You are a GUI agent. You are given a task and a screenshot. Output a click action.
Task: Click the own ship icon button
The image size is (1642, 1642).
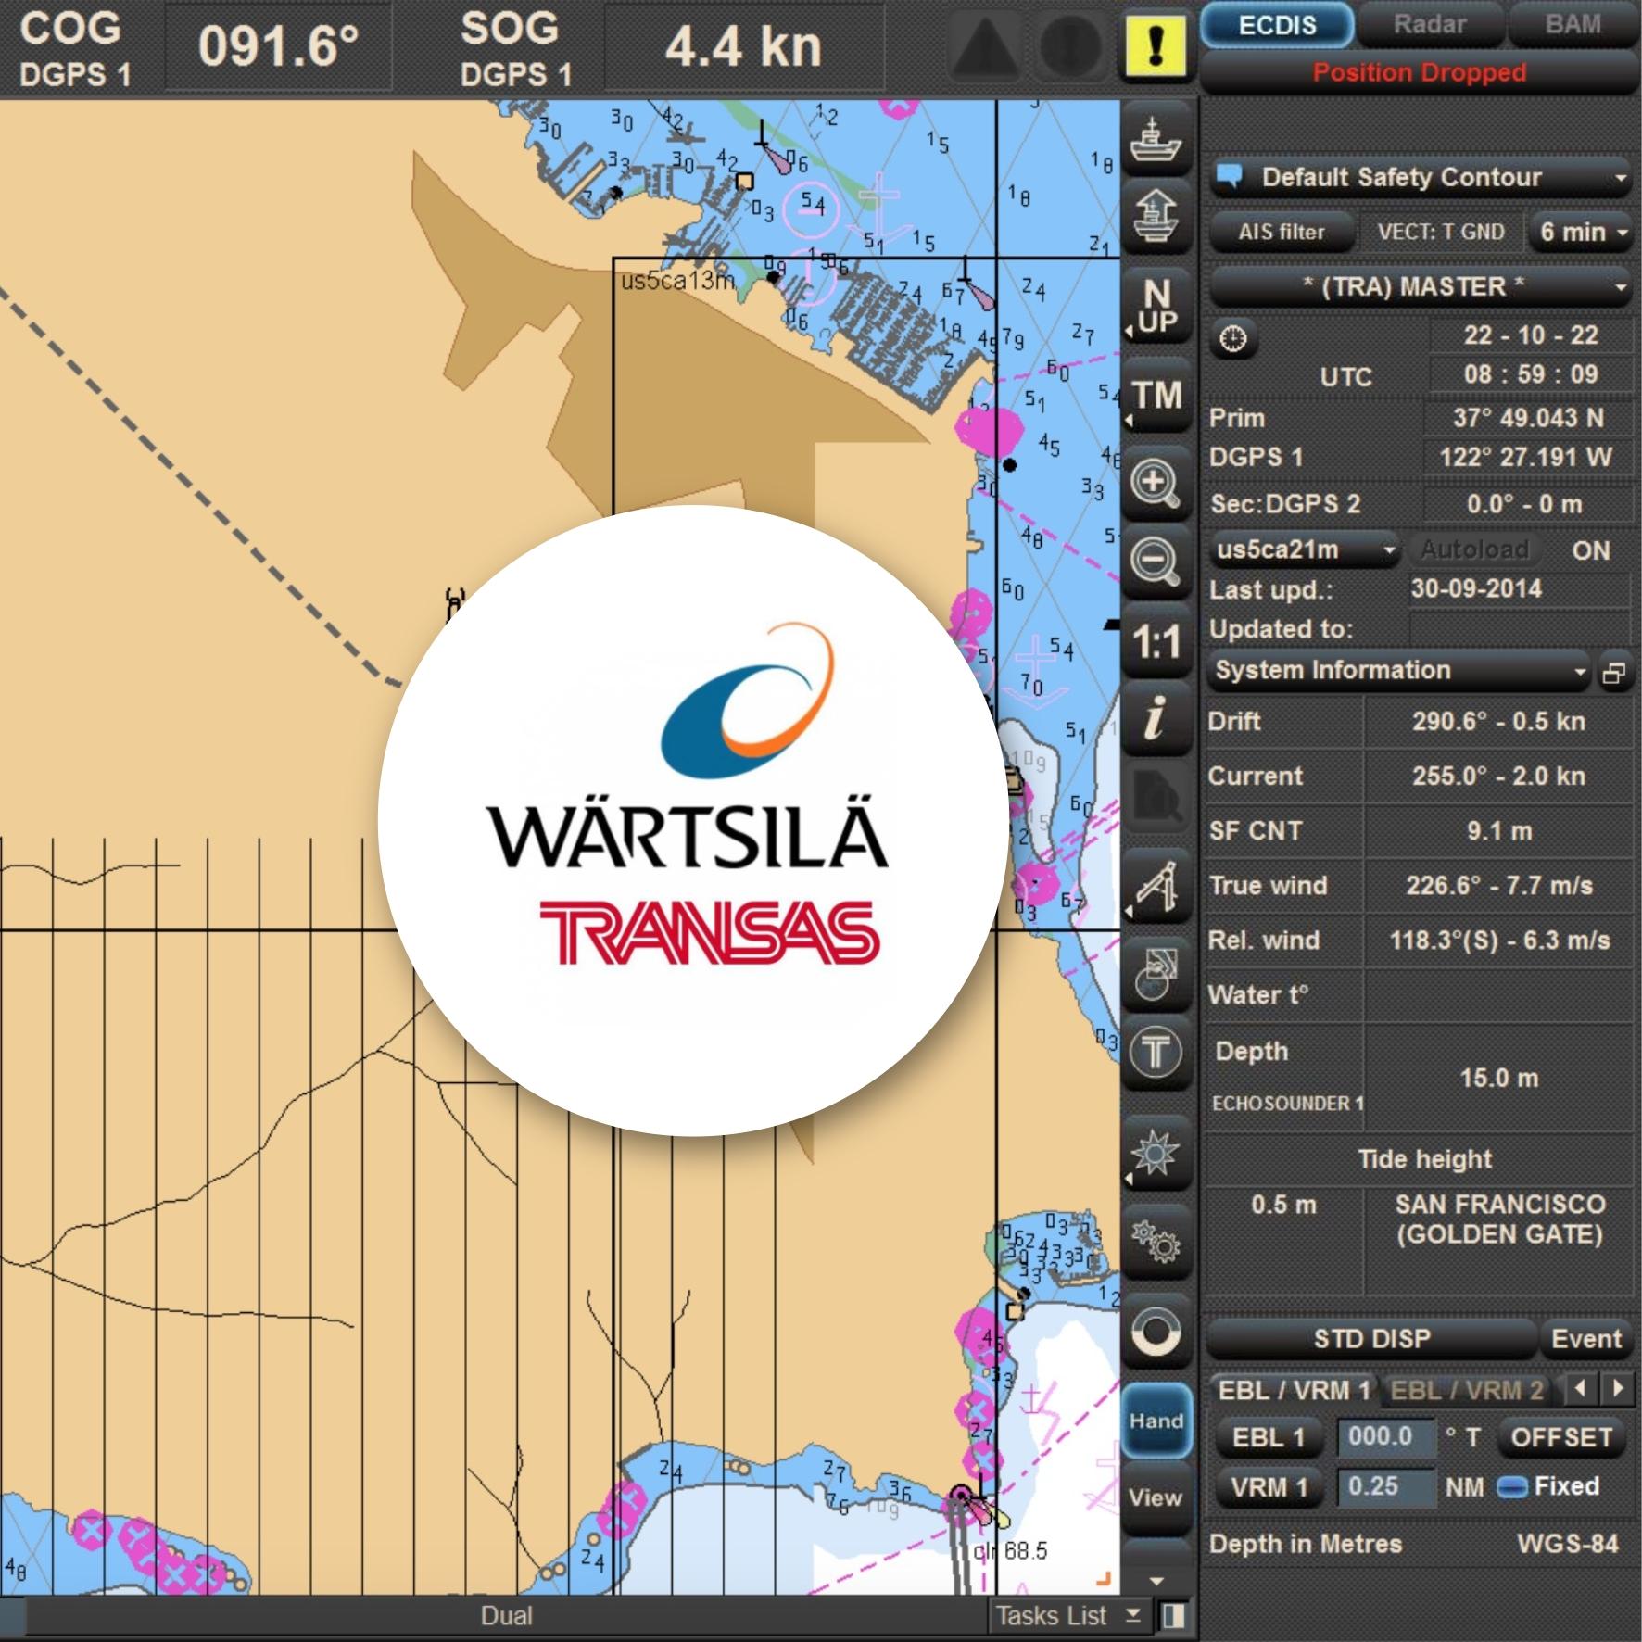(1156, 140)
